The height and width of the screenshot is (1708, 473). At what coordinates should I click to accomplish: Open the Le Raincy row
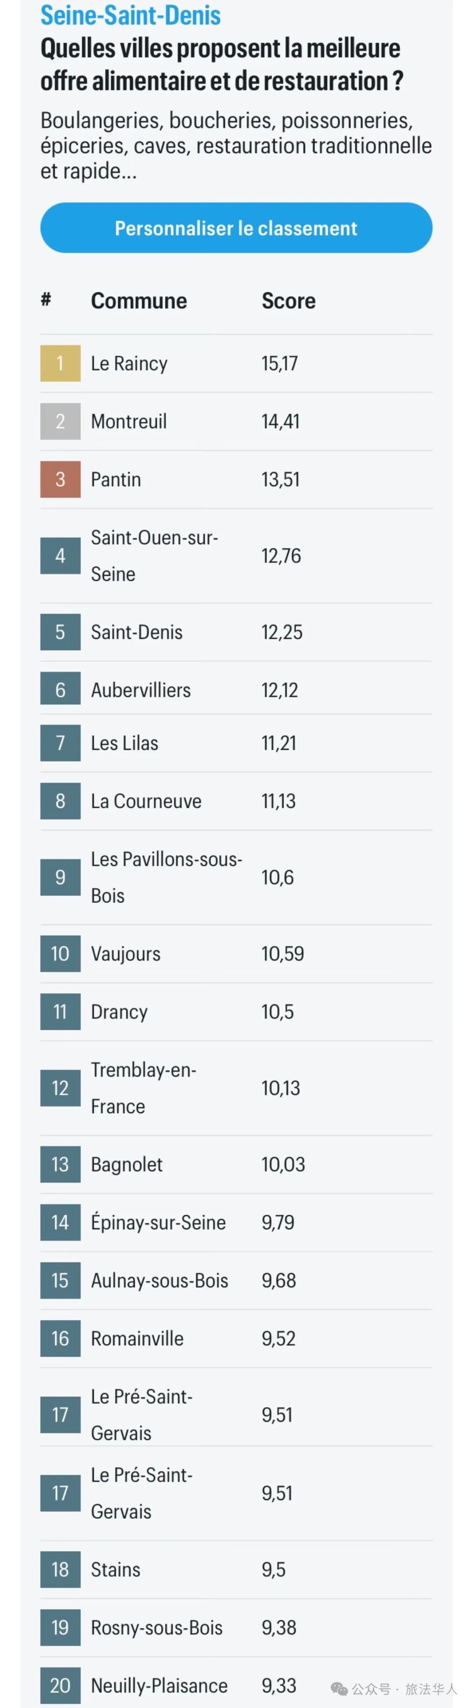pos(236,363)
